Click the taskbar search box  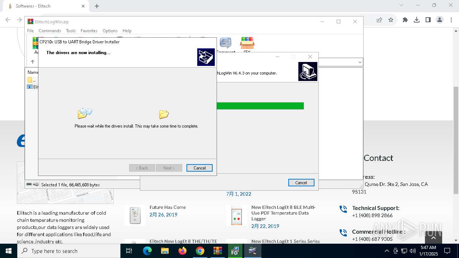(69, 251)
